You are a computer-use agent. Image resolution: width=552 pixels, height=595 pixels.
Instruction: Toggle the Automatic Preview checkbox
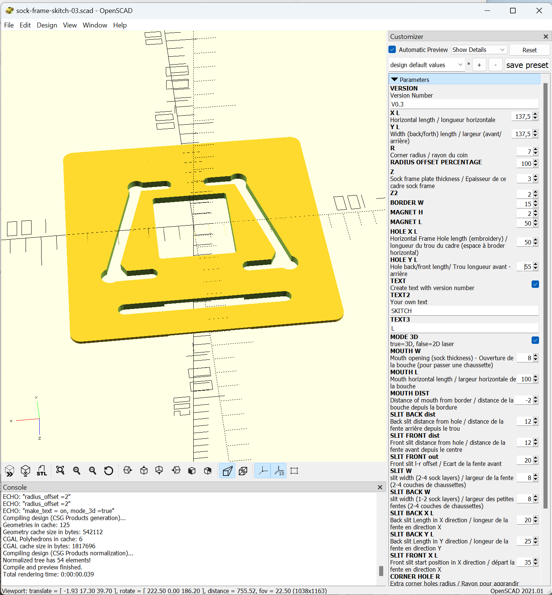pyautogui.click(x=392, y=49)
